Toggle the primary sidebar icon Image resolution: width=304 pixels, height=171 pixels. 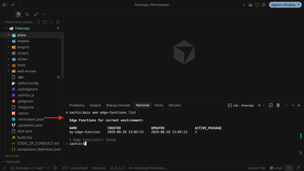click(x=5, y=4)
